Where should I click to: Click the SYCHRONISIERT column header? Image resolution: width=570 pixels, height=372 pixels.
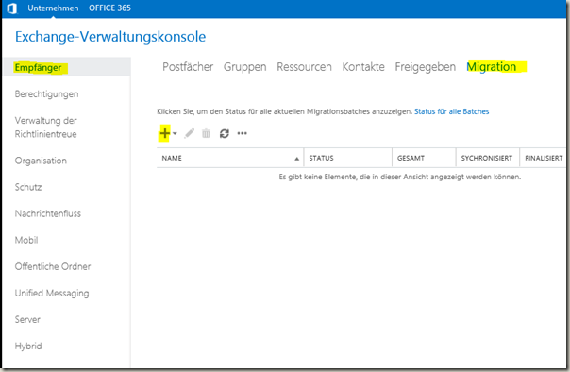(488, 159)
